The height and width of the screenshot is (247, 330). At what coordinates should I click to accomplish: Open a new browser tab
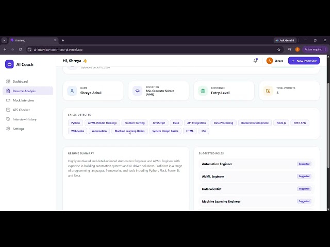tap(63, 40)
